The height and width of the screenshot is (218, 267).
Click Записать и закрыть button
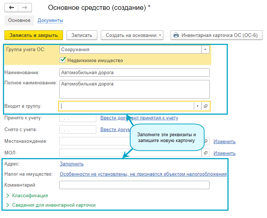[x=34, y=35]
